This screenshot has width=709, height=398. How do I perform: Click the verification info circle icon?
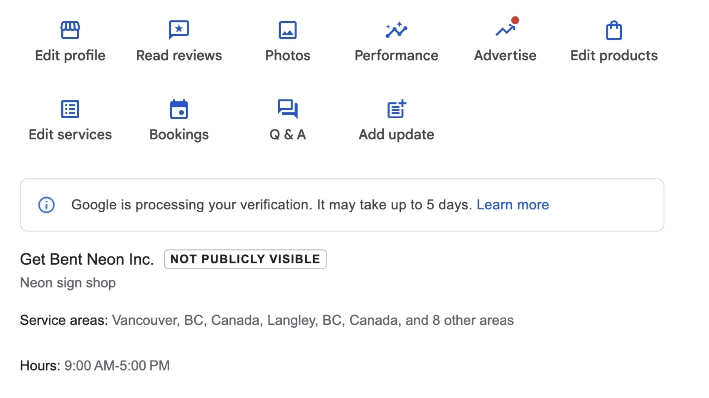pyautogui.click(x=46, y=205)
